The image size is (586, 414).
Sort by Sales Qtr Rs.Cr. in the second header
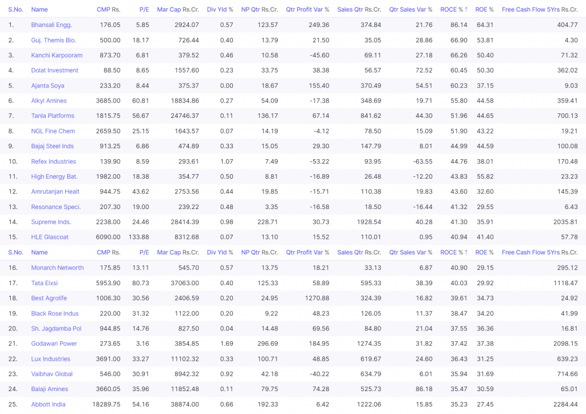359,253
